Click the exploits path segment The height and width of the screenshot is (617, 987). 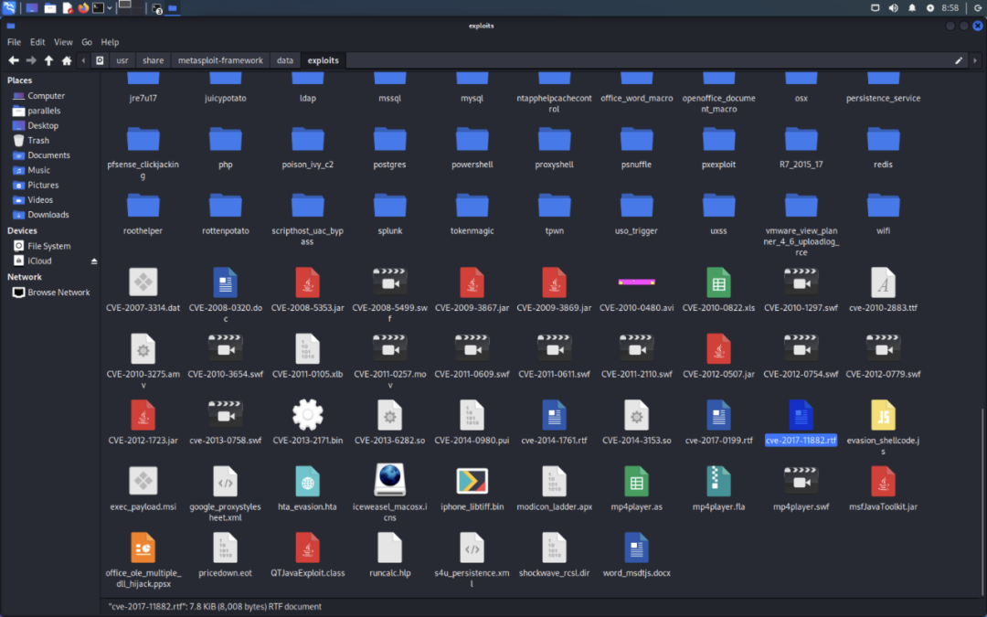323,60
